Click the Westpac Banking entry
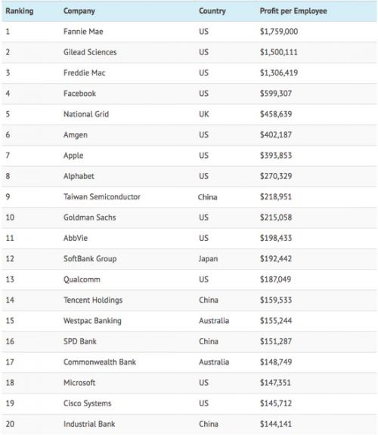 (92, 321)
